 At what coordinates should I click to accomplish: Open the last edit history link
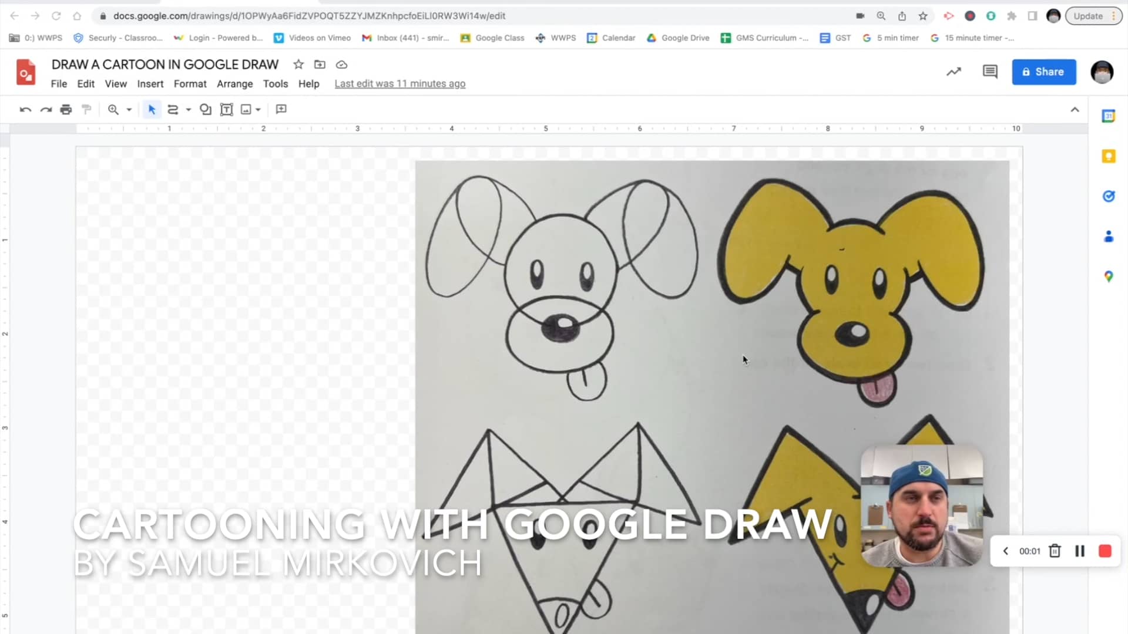399,83
